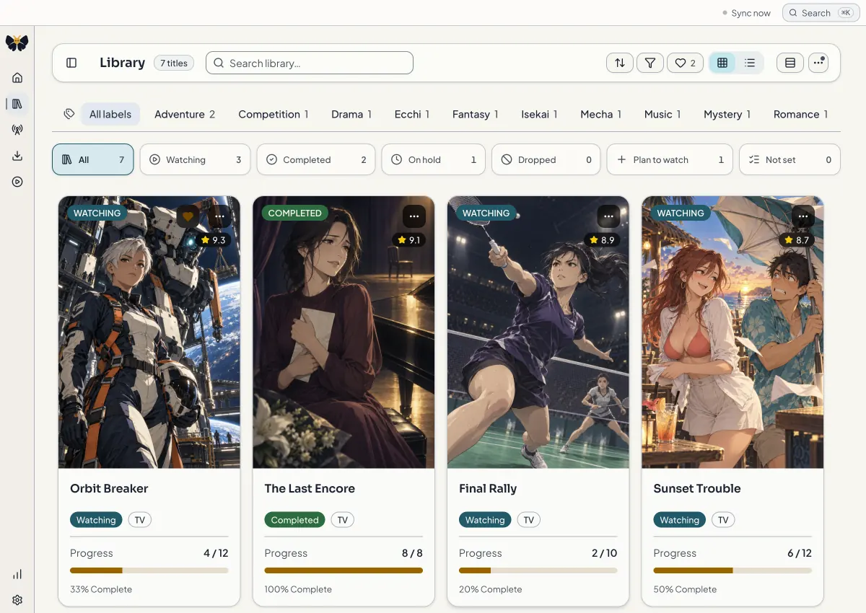Click the 7 titles badge
Screen dimensions: 866x613
point(174,63)
